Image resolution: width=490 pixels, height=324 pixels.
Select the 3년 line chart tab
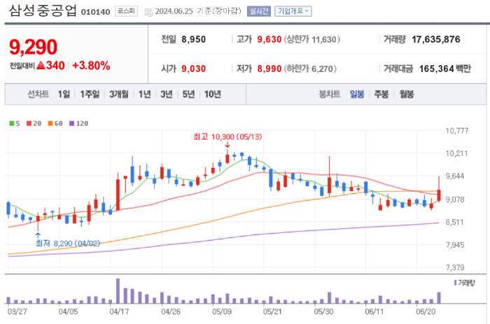[x=167, y=94]
